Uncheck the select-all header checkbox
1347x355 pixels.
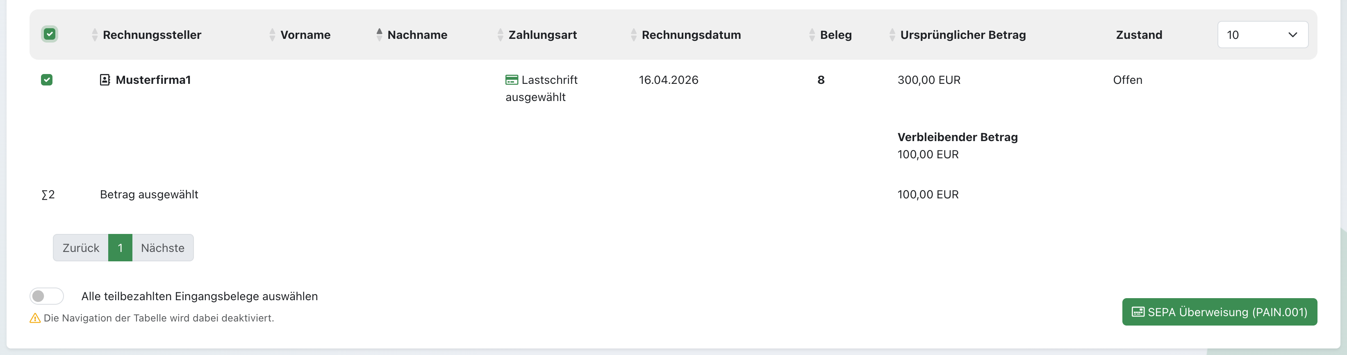(50, 34)
